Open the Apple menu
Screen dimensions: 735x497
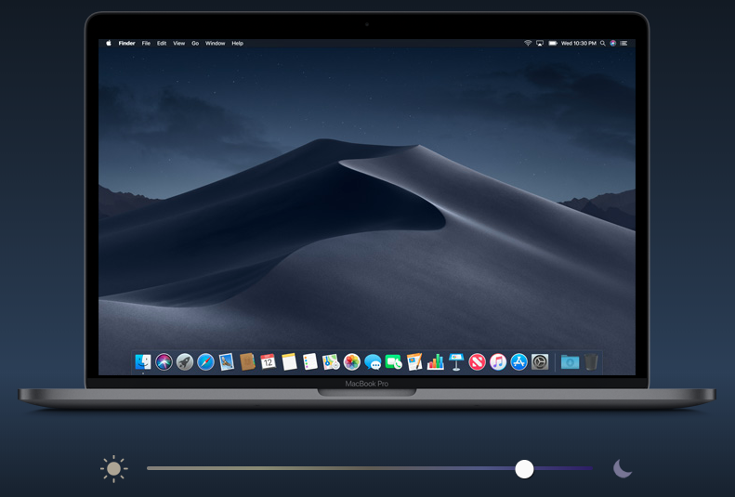[109, 44]
